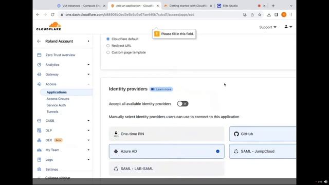Expand the DEX menu arrow

pyautogui.click(x=88, y=140)
